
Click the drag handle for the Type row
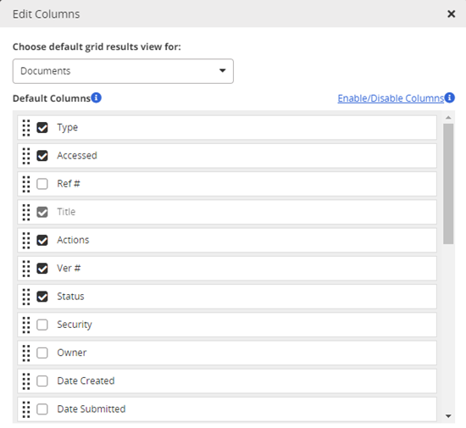point(26,128)
